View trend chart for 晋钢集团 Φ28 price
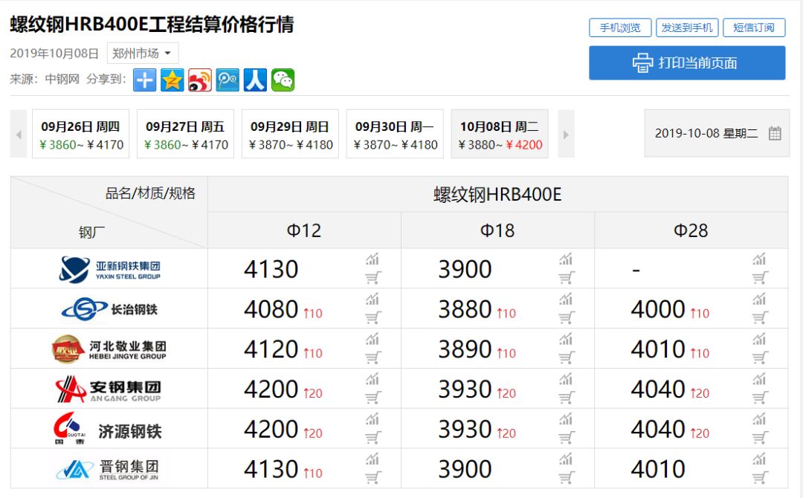The height and width of the screenshot is (498, 803). 759,459
